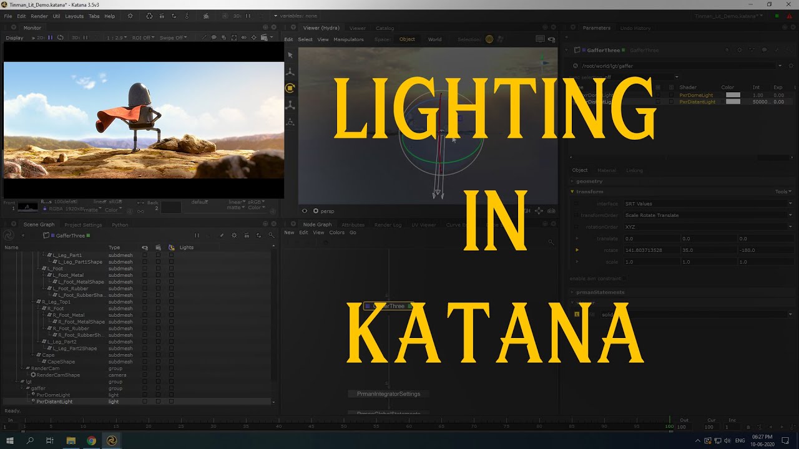Select the PxrDistantLight row in Scene Graph

pos(137,402)
